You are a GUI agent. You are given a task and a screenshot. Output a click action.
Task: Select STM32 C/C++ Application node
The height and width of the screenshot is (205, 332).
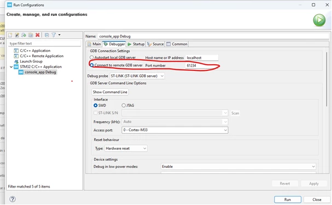point(40,67)
